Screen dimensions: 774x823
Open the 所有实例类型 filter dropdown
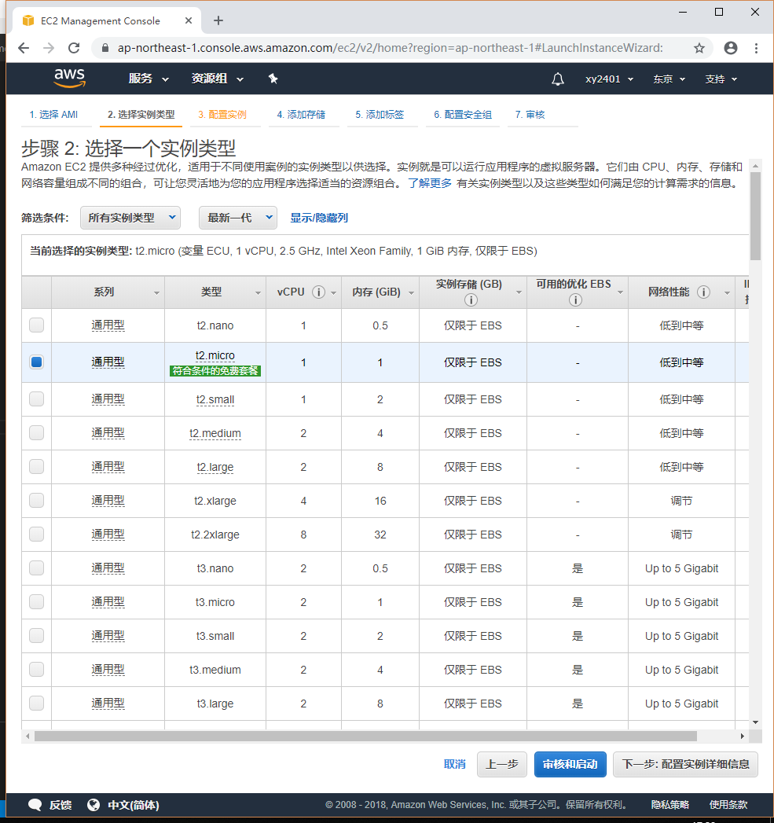pyautogui.click(x=130, y=217)
